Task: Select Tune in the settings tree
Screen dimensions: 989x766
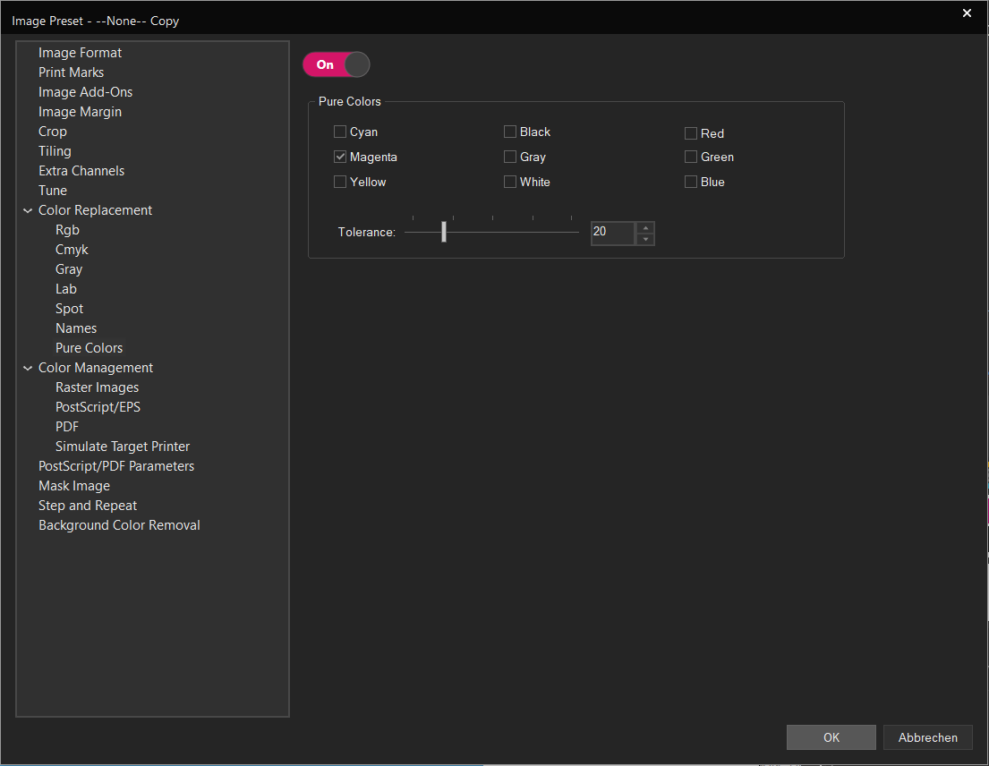Action: (52, 191)
